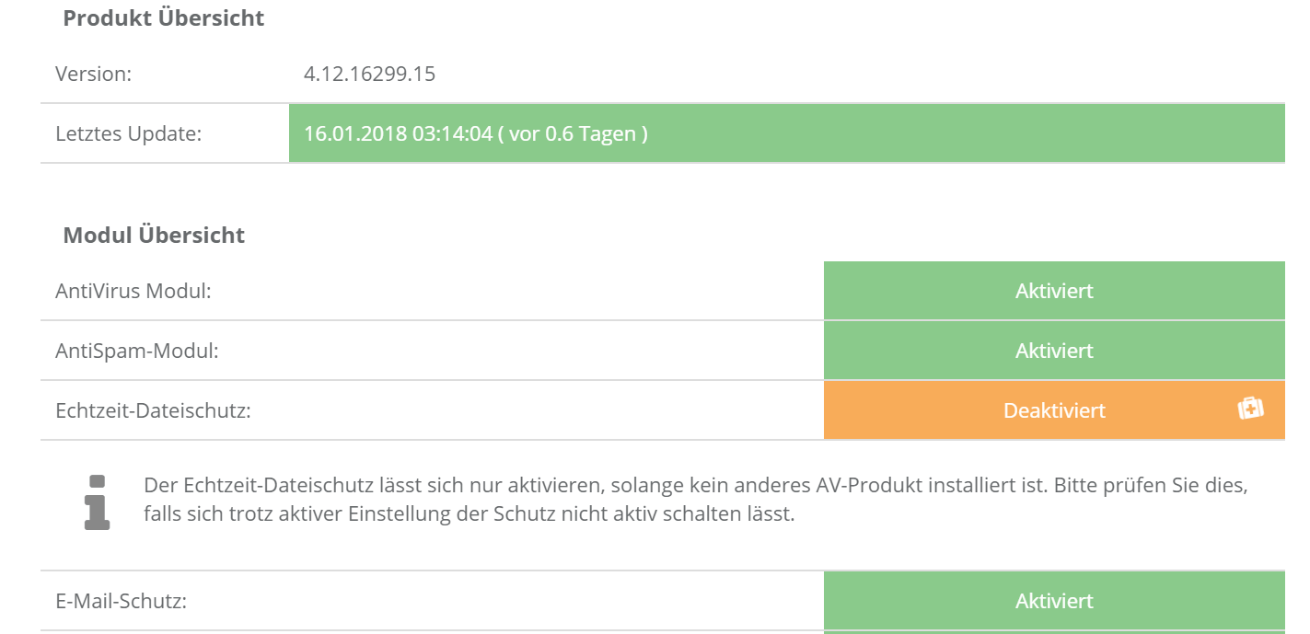Screen dimensions: 1310x634
Task: Select the Produkt Übersicht heading
Action: [x=163, y=18]
